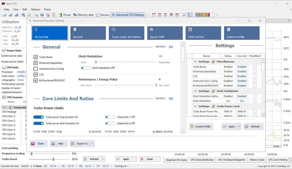
Task: Open the dropdown arrow next to Settings Apply
Action: click(x=239, y=126)
